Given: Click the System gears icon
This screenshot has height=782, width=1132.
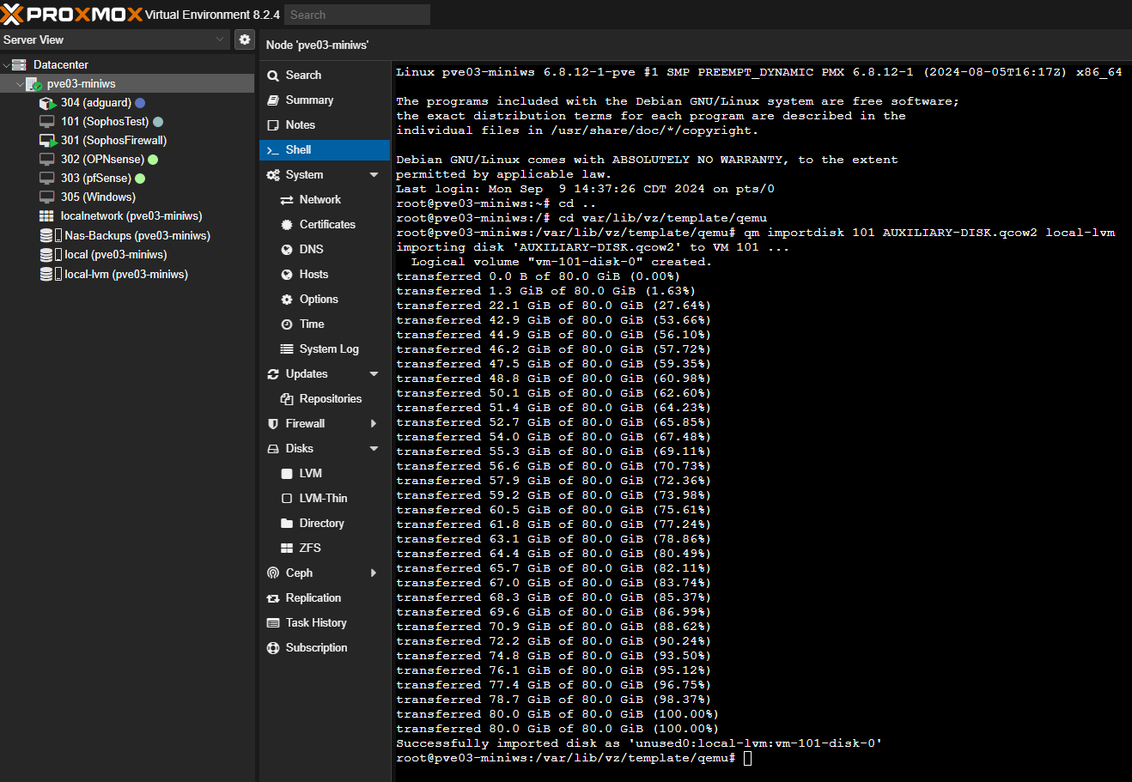Looking at the screenshot, I should point(273,175).
